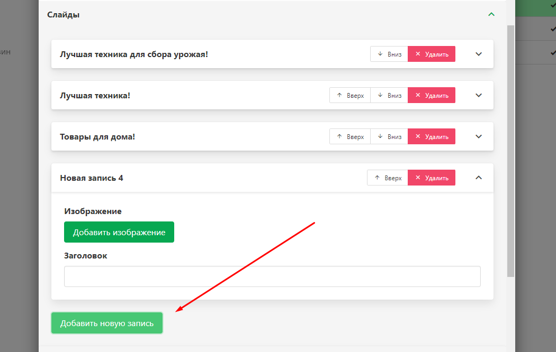Delete the 'Товары для дома!' slide
Screen dimensions: 556x352
pos(432,136)
